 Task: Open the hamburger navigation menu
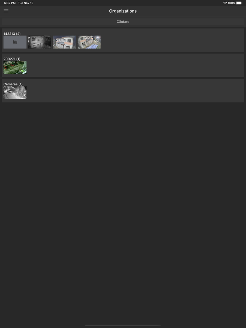(x=6, y=11)
